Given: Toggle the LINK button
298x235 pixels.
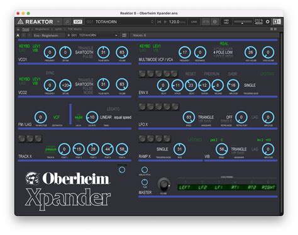Looking at the screenshot, I should (x=194, y=22).
